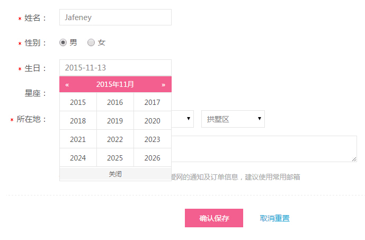This screenshot has width=365, height=240.
Task: Click the 取消重置 link
Action: tap(275, 218)
